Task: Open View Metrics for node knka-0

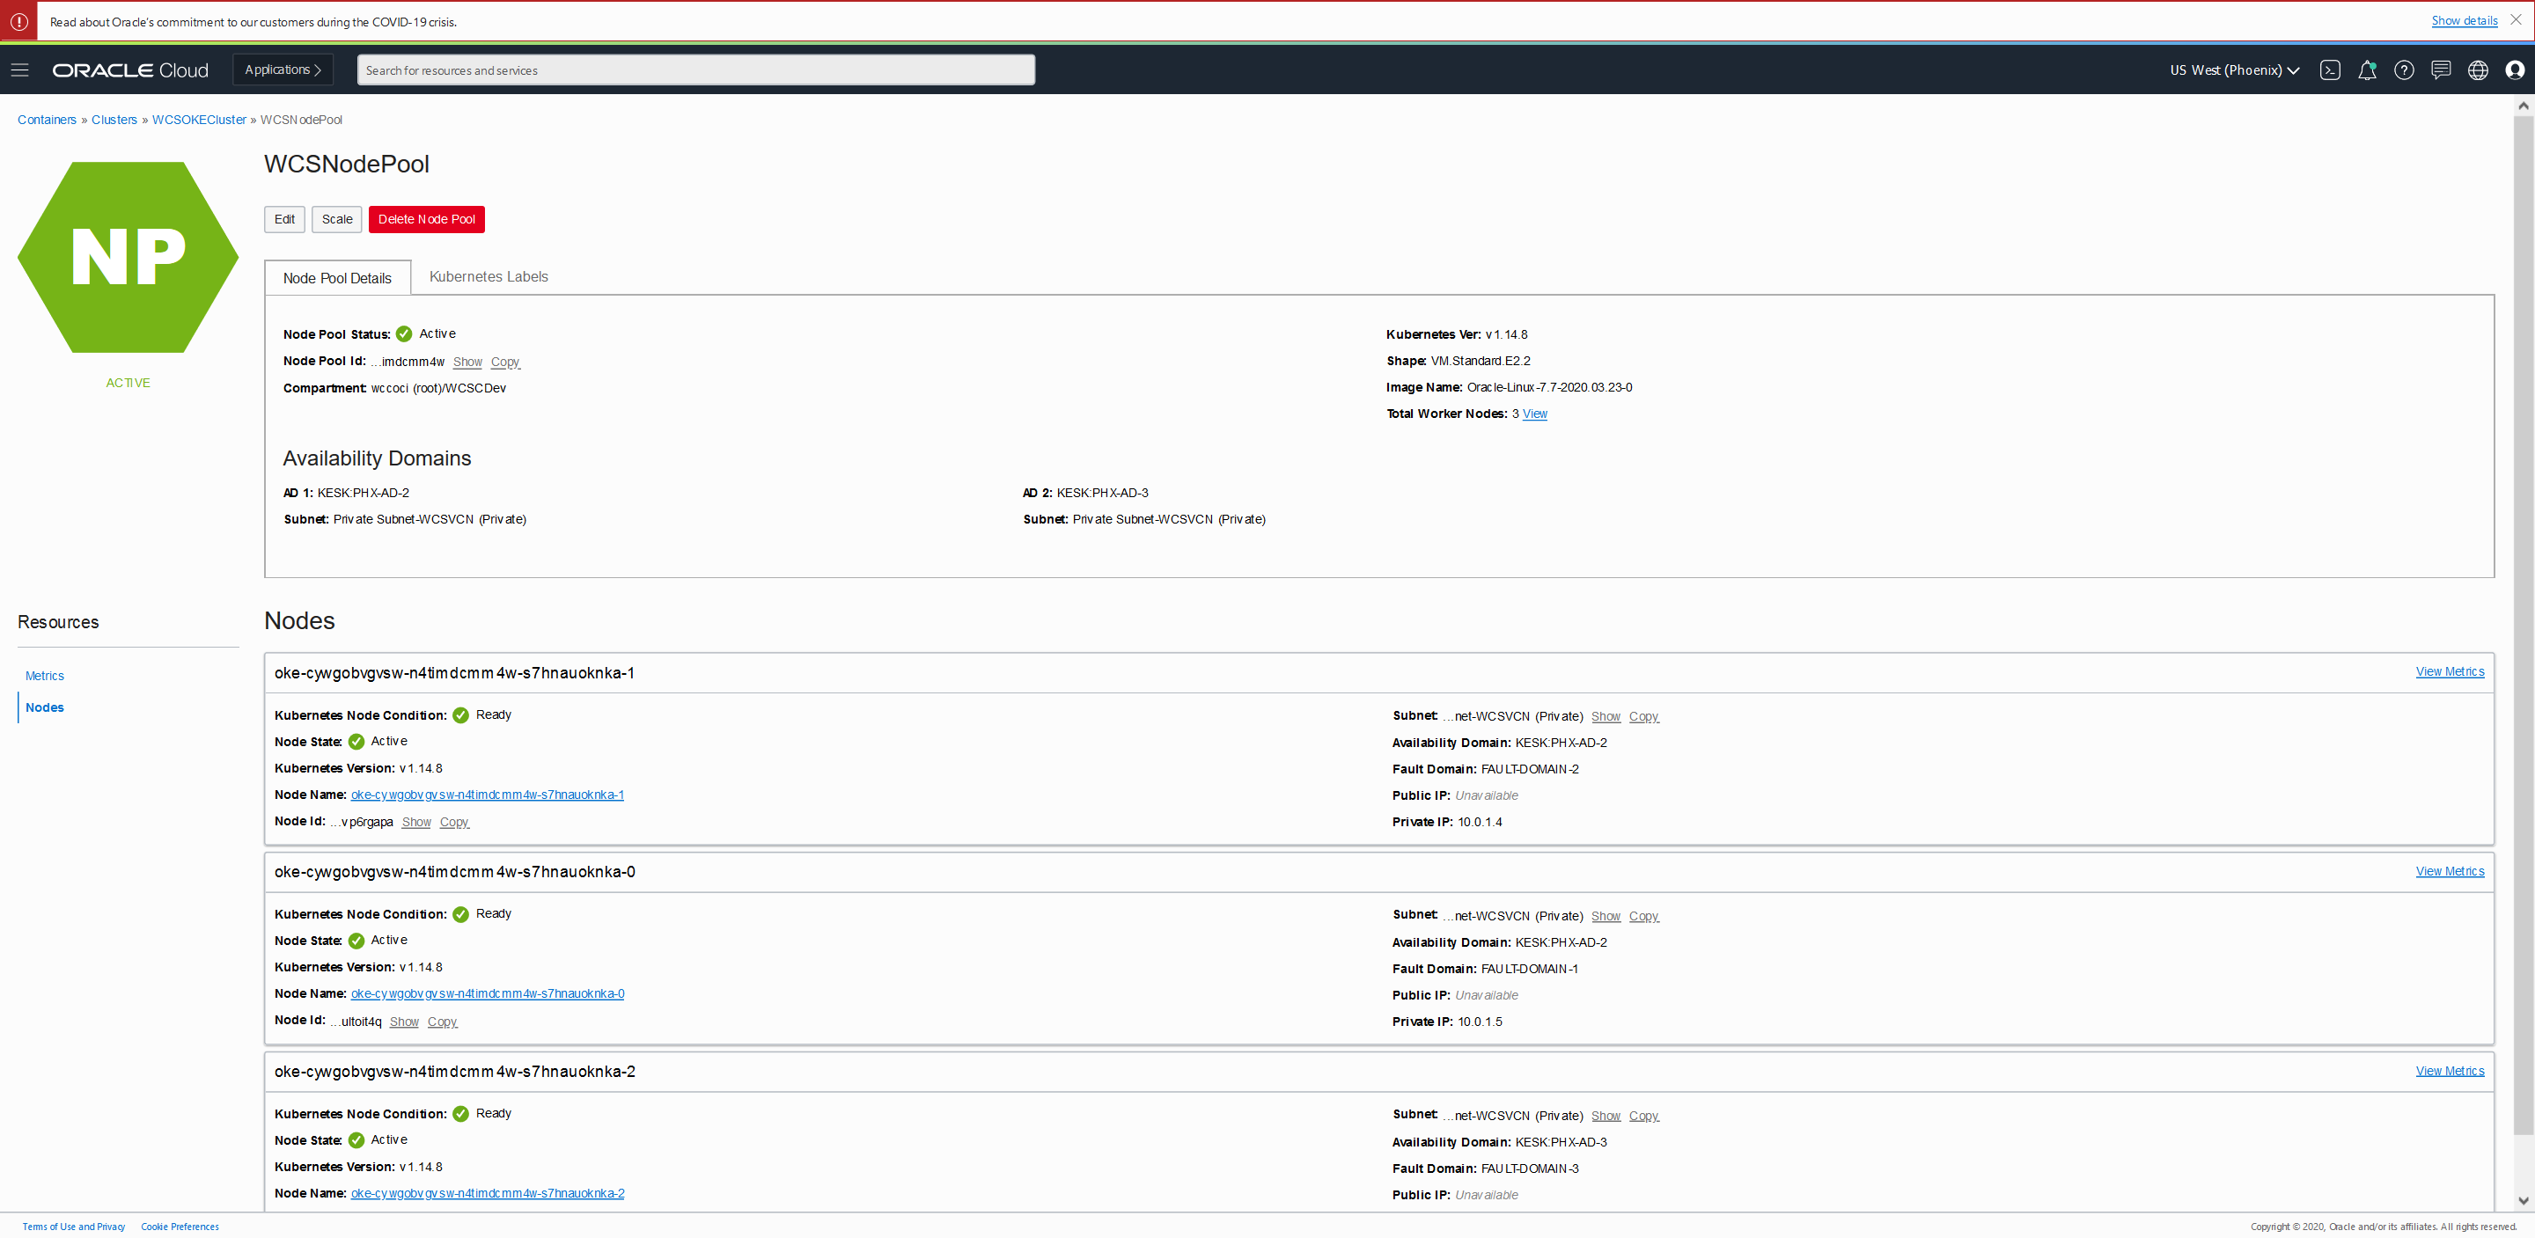Action: click(x=2449, y=871)
